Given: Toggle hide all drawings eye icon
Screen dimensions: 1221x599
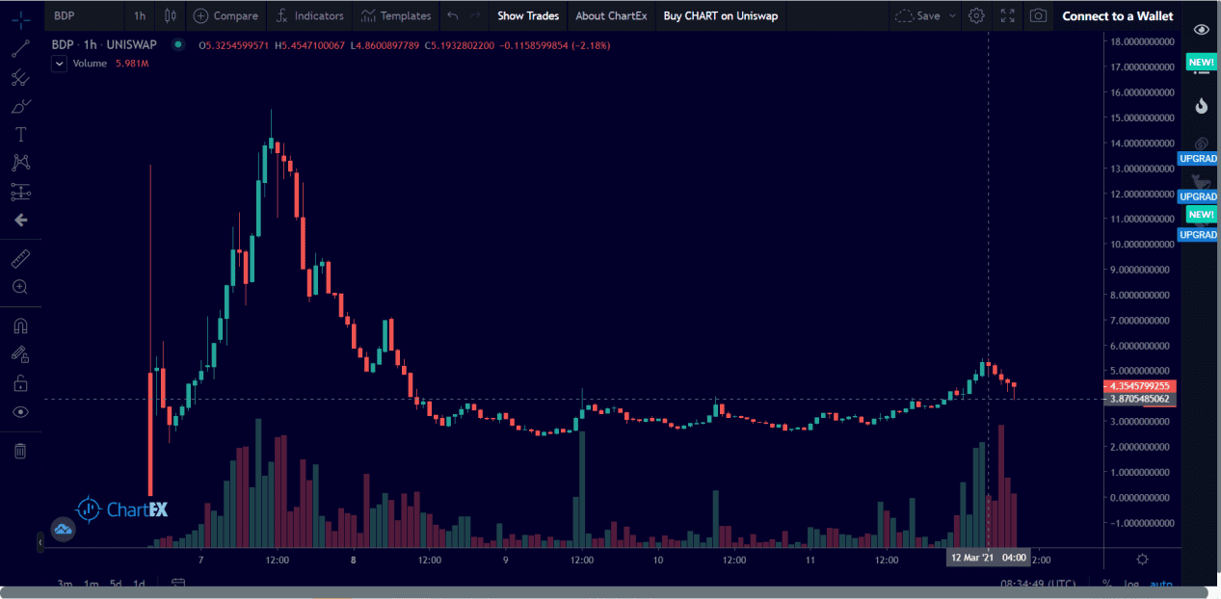Looking at the screenshot, I should coord(20,412).
